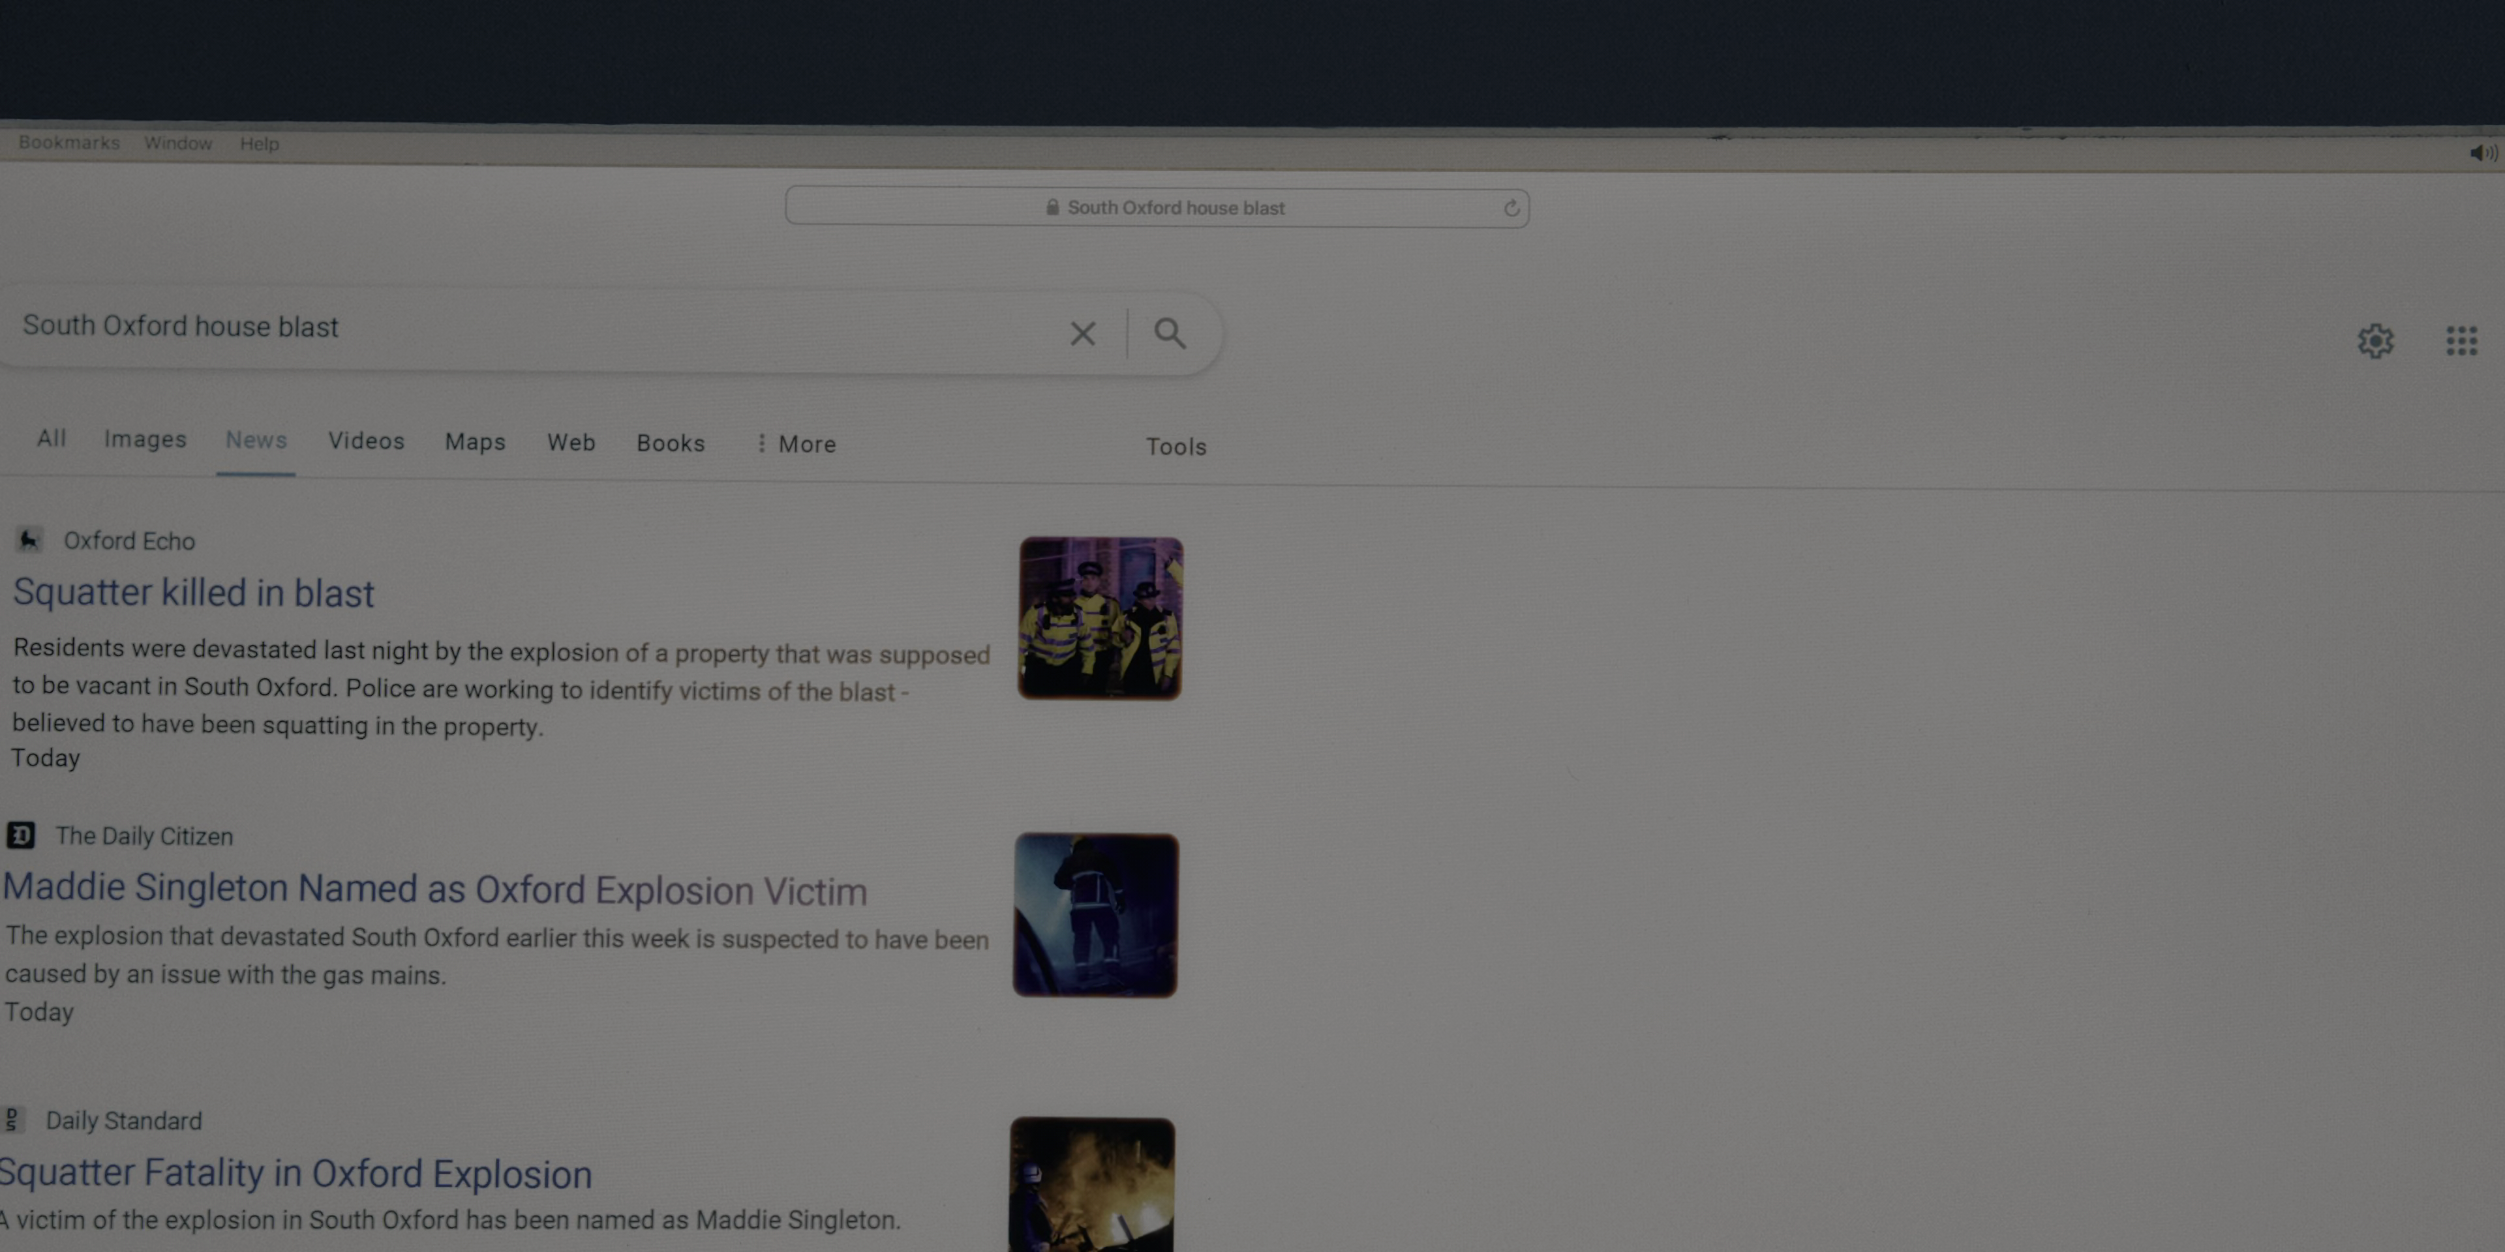This screenshot has height=1252, width=2505.
Task: Clear the search box with X icon
Action: [1082, 333]
